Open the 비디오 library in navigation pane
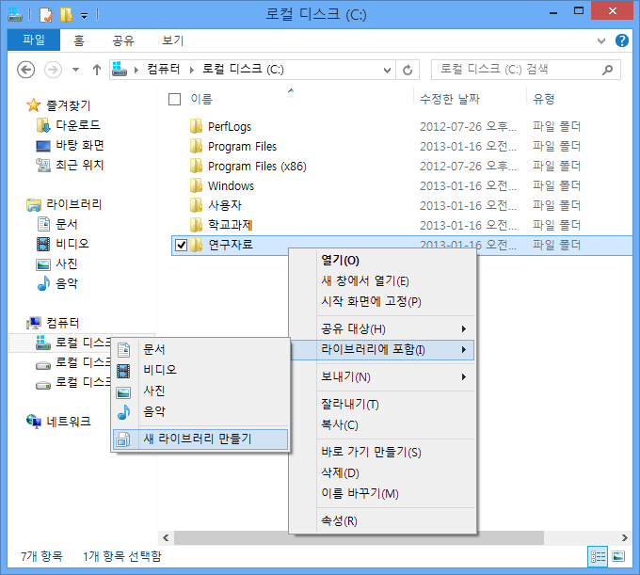Image resolution: width=640 pixels, height=575 pixels. click(72, 244)
